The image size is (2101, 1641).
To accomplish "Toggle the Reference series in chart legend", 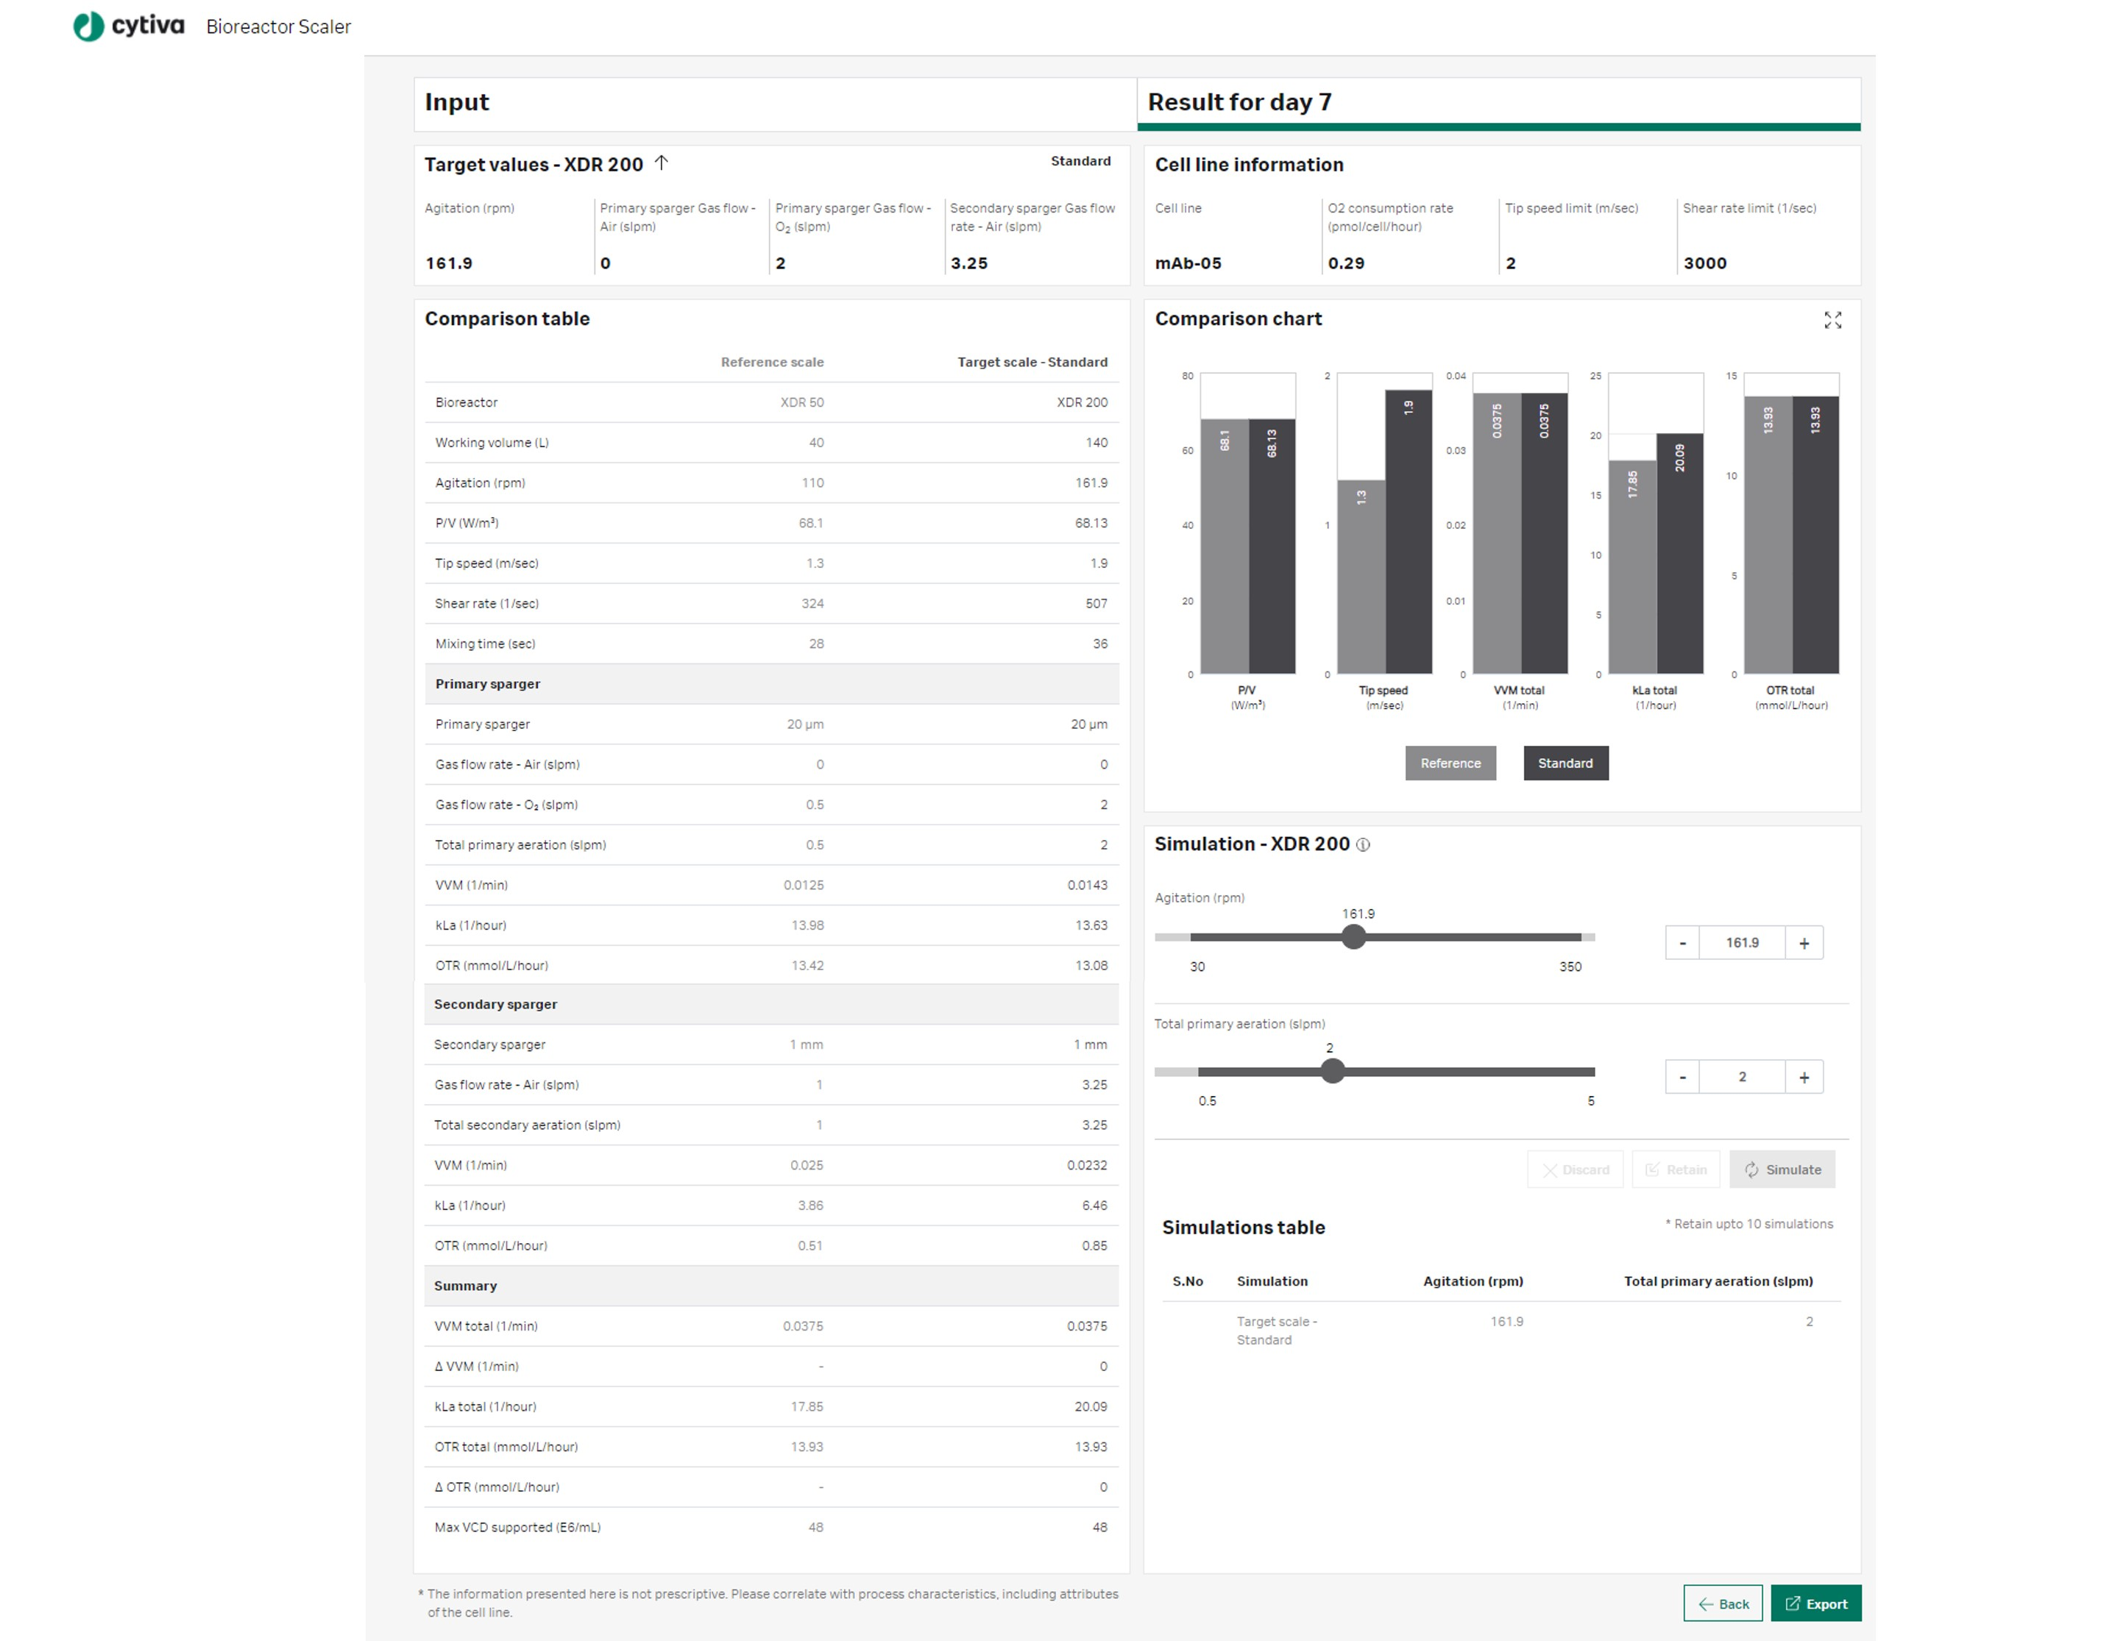I will point(1450,762).
